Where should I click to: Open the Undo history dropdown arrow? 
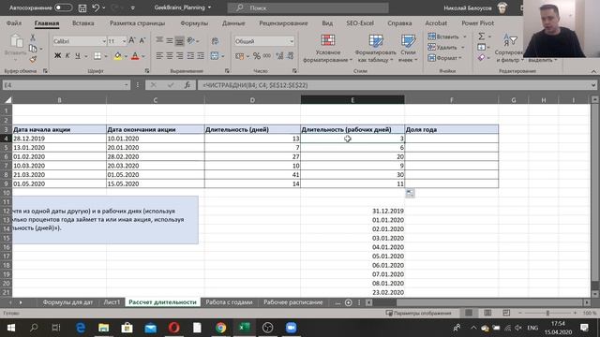pyautogui.click(x=104, y=7)
